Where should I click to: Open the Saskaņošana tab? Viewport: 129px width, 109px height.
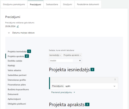52,4
